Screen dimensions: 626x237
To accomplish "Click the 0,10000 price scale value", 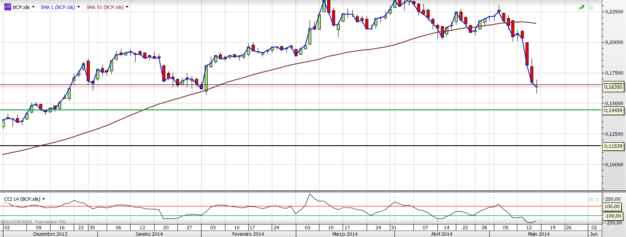I will point(613,165).
